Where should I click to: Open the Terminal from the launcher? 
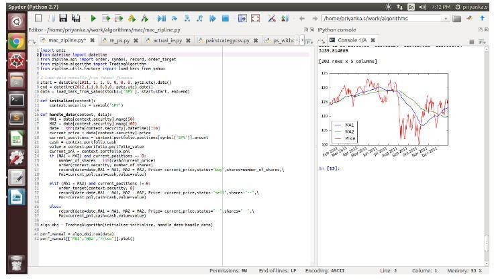[x=16, y=99]
